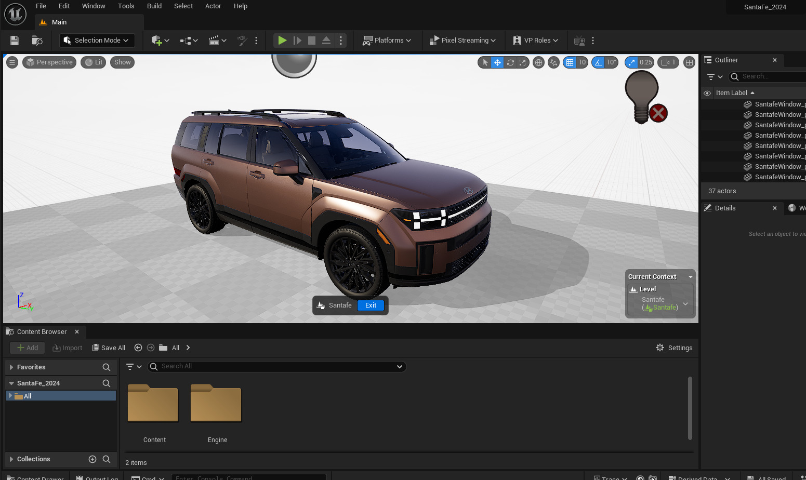806x480 pixels.
Task: Change rotation snap value 10°
Action: coord(612,62)
